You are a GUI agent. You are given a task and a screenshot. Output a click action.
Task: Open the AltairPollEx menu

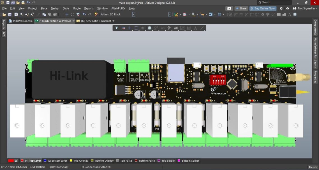tap(118, 8)
